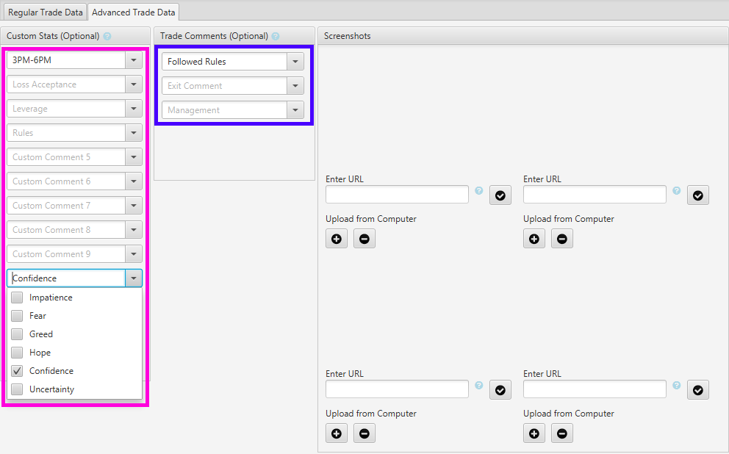Image resolution: width=729 pixels, height=454 pixels.
Task: Open the 3PM-6PM dropdown arrow
Action: point(134,60)
